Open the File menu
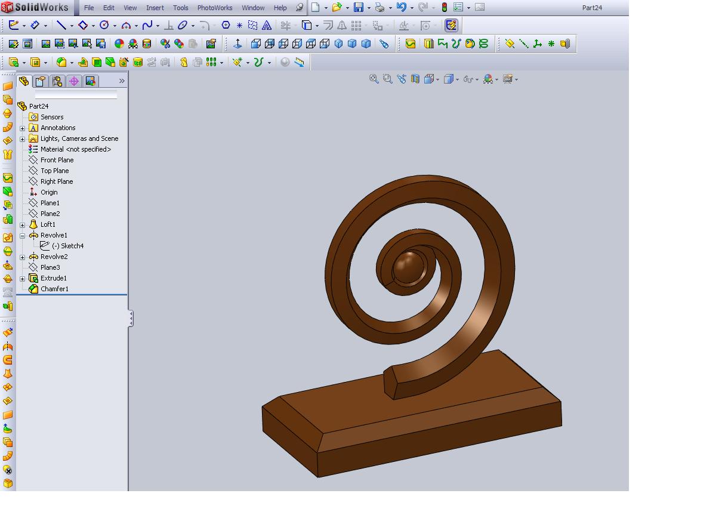Screen dimensions: 725x518 [89, 8]
